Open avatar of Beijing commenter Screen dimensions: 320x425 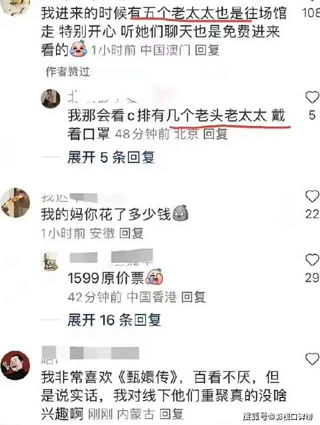50,98
